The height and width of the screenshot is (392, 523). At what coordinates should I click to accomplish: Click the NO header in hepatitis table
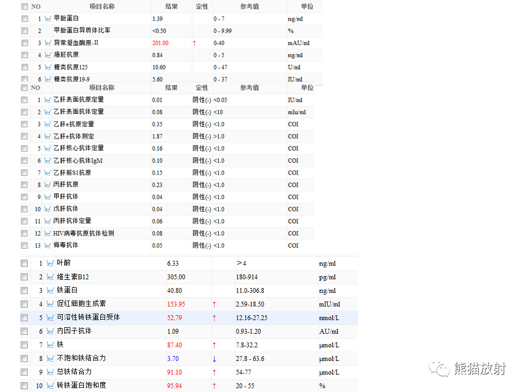[x=35, y=88]
